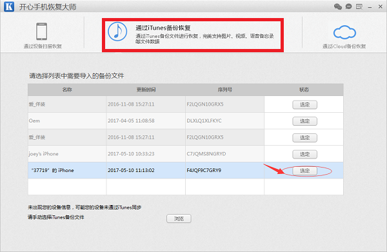Click serial number F4JQF9C7GRY9
Viewport: 387px width, 252px height.
204,170
